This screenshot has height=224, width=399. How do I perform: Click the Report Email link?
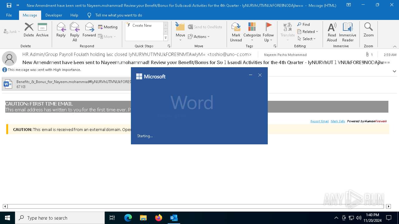click(x=320, y=121)
